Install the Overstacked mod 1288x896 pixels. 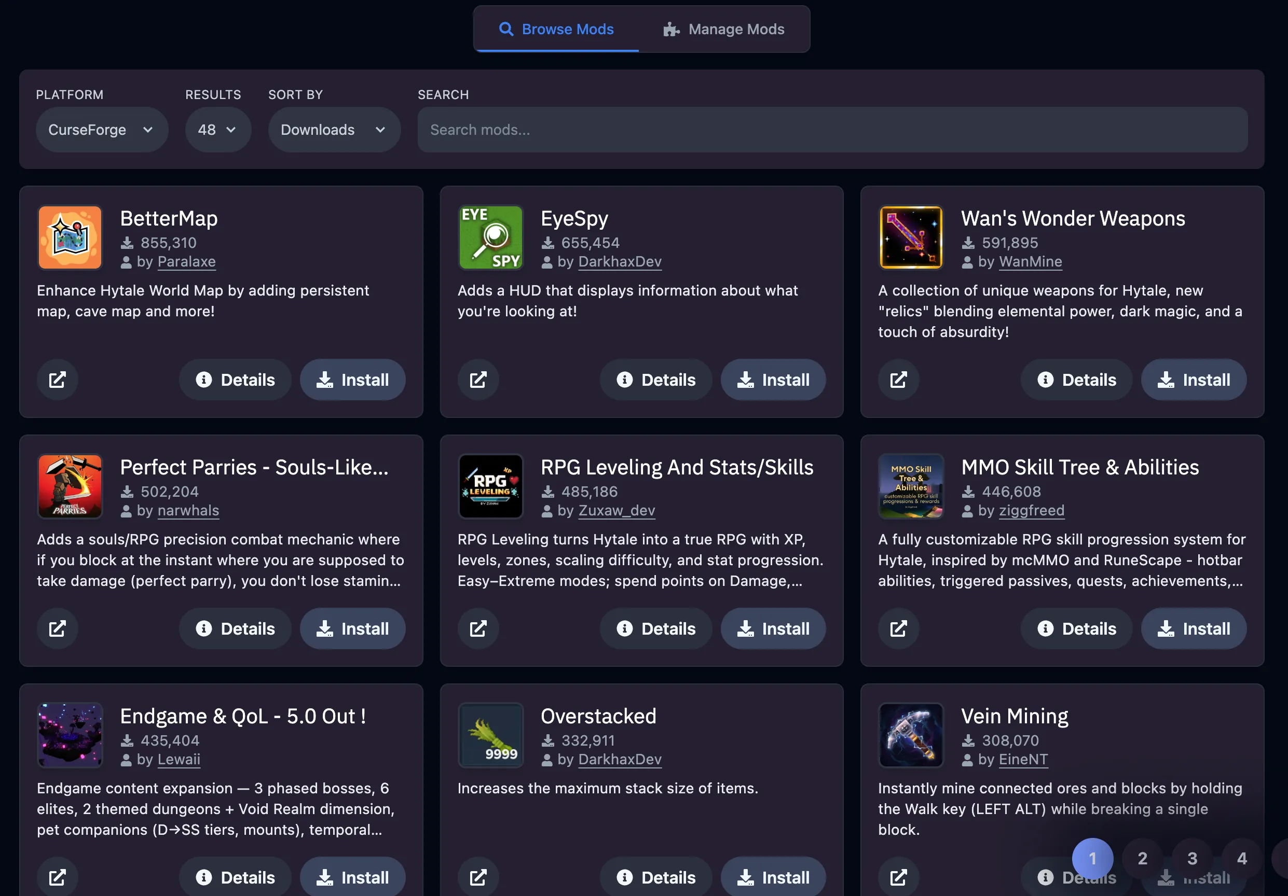coord(773,877)
